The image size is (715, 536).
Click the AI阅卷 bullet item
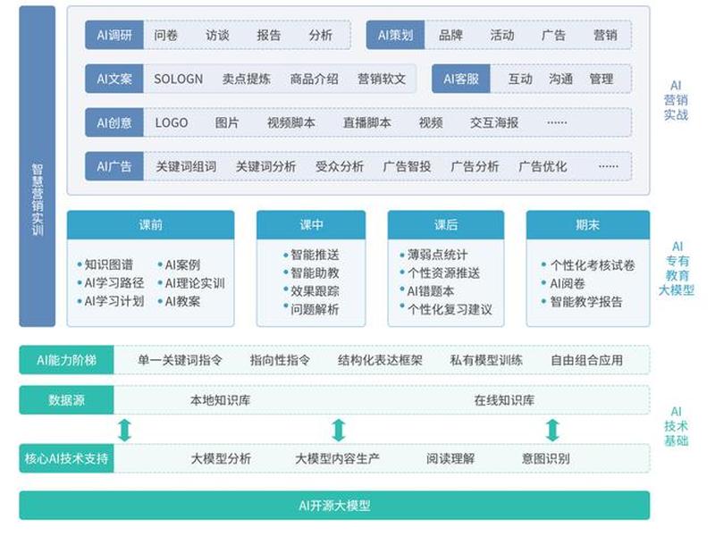click(563, 283)
